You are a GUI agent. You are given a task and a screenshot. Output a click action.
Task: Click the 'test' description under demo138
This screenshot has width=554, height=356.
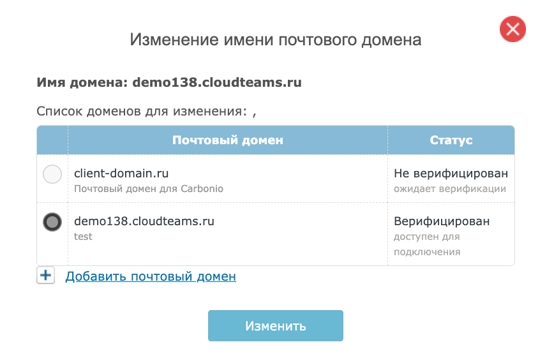83,237
